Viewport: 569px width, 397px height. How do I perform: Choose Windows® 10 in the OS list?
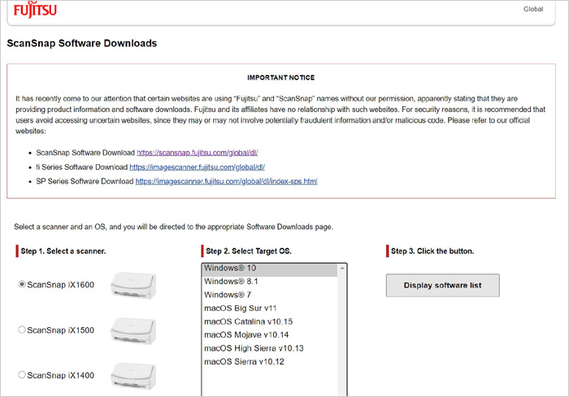tap(270, 268)
